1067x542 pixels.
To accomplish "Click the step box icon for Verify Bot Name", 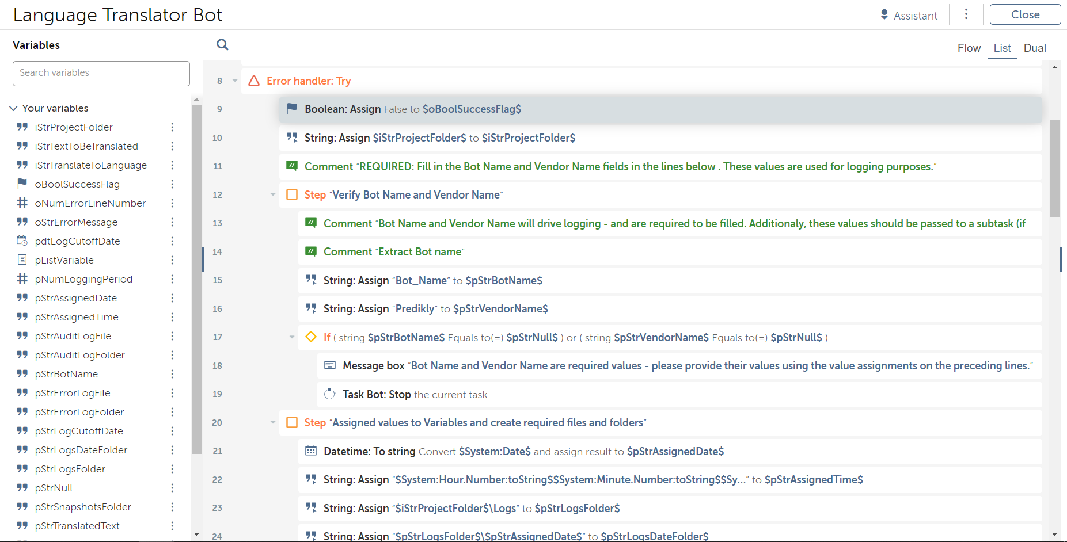I will coord(292,194).
